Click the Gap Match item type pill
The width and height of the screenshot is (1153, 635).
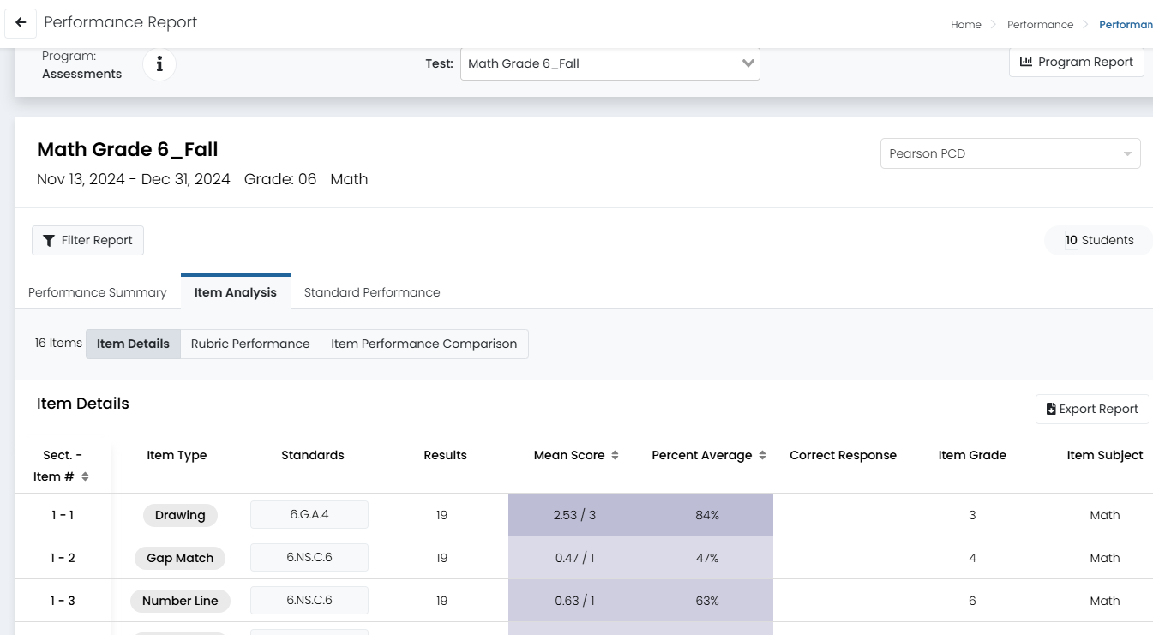tap(180, 558)
